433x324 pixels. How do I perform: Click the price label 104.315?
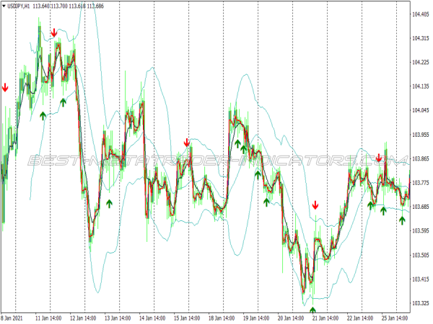421,38
